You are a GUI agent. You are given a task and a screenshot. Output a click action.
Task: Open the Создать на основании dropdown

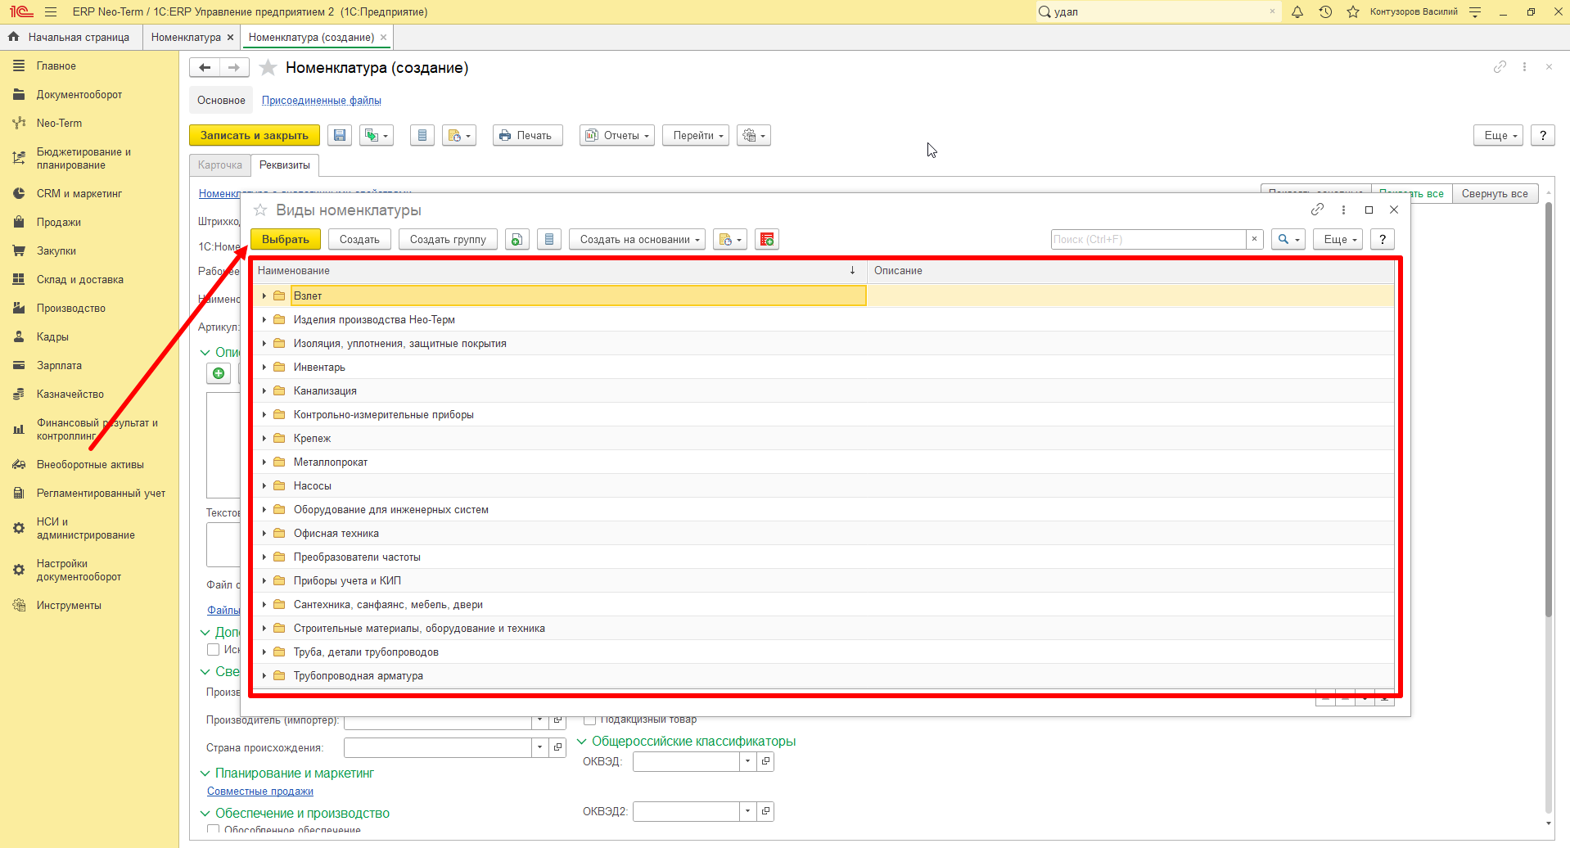(637, 240)
